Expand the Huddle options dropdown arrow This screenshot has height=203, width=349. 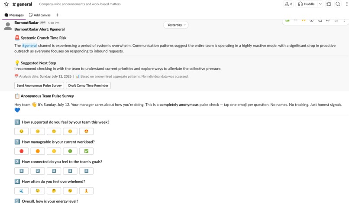pyautogui.click(x=320, y=4)
